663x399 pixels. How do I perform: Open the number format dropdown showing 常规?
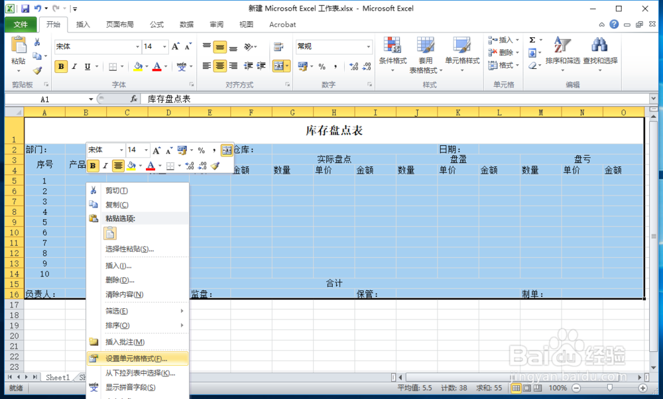[x=368, y=46]
